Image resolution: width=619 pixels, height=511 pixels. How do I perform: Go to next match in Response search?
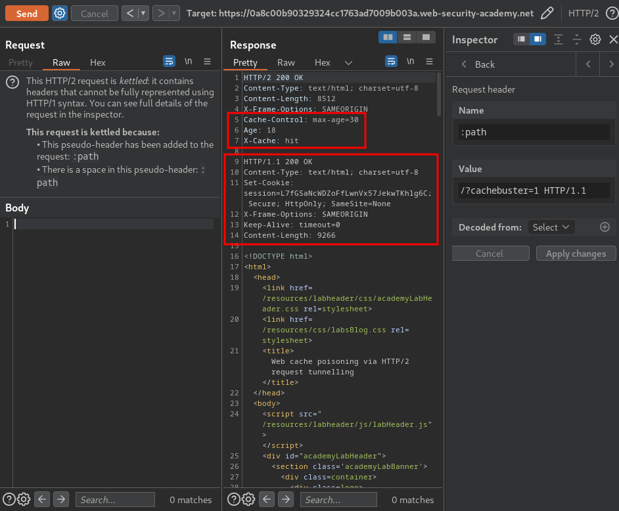285,500
